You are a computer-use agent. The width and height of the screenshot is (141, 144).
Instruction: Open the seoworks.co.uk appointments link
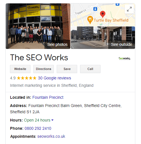pyautogui.click(x=51, y=136)
